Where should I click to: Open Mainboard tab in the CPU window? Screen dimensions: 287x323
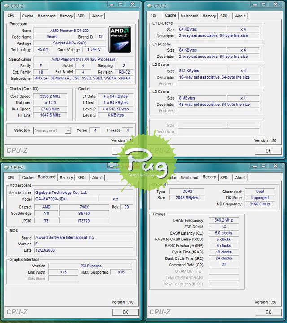(46, 16)
